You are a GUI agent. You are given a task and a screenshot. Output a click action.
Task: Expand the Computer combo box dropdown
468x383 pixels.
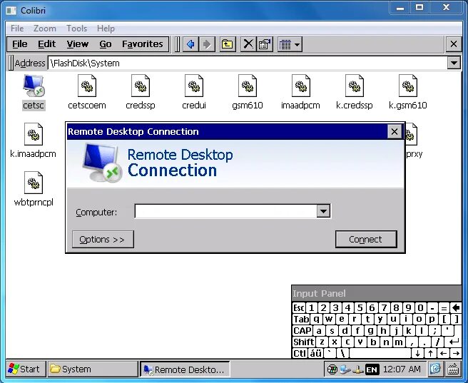coord(323,211)
